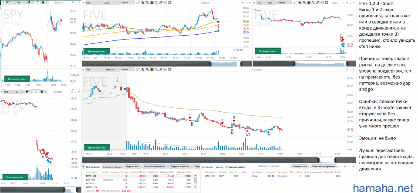
Task: Switch to Все позиции tab
Action: [x=93, y=167]
